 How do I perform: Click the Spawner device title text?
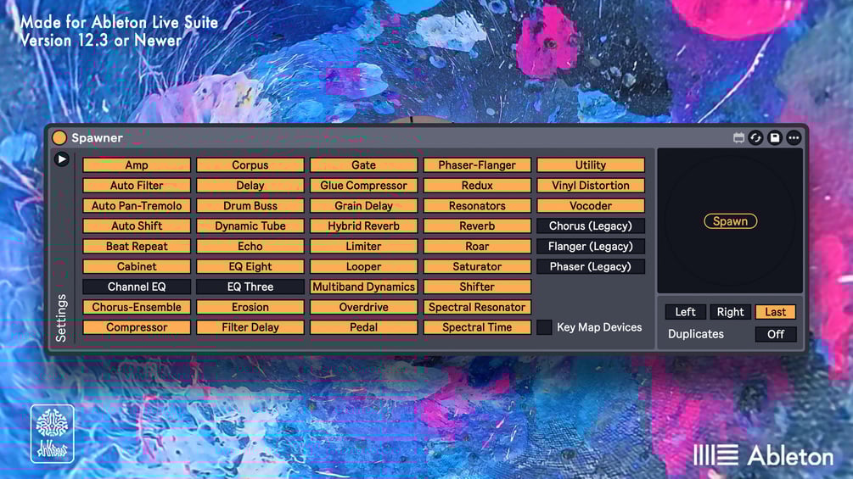coord(97,138)
